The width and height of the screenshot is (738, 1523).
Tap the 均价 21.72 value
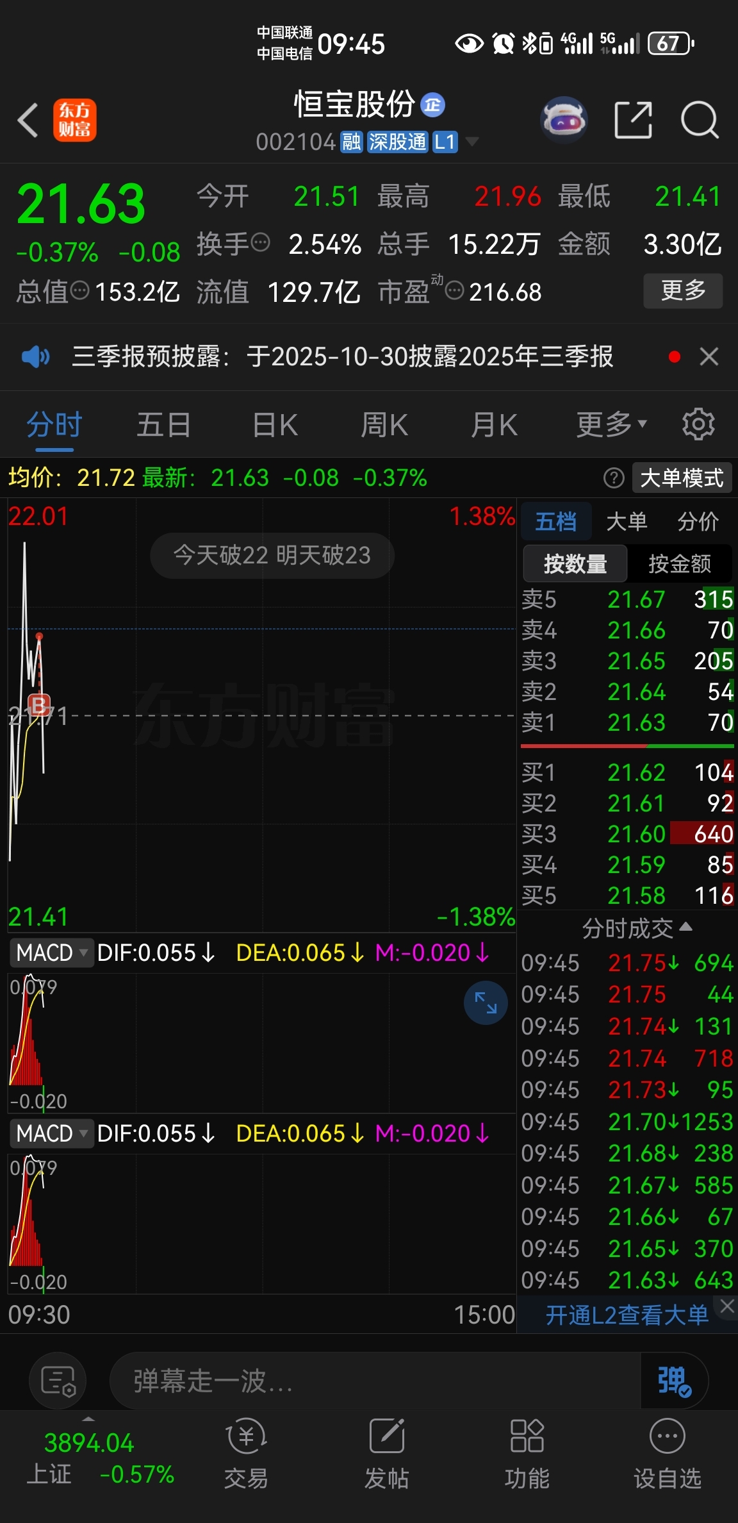click(x=106, y=478)
